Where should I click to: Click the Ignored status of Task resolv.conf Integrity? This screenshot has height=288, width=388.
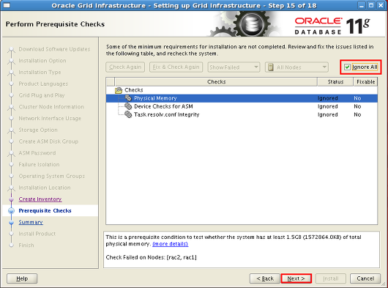click(328, 114)
